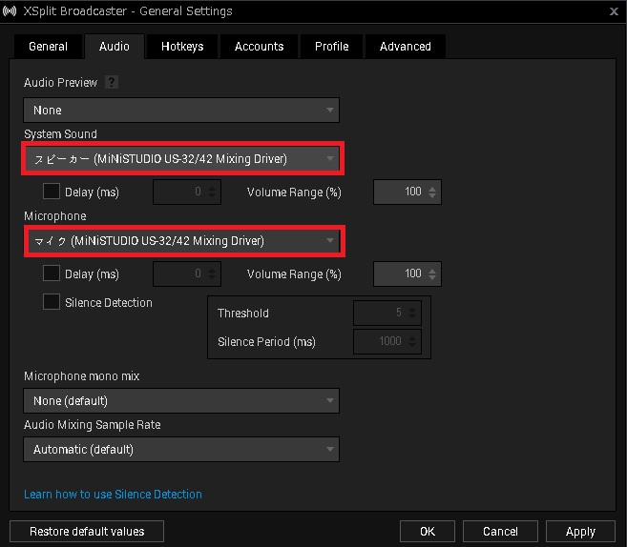
Task: Enable System Sound Delay (ms) checkbox
Action: click(52, 192)
